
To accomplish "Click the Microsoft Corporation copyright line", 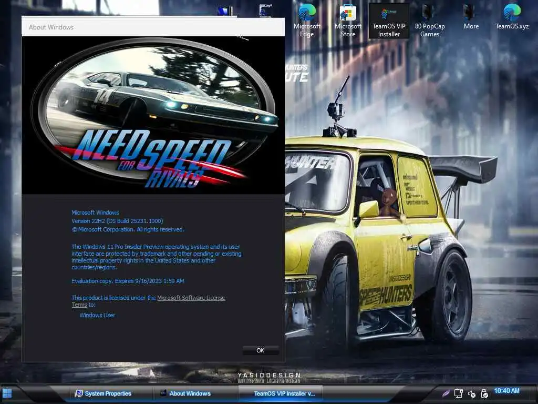I will 128,229.
